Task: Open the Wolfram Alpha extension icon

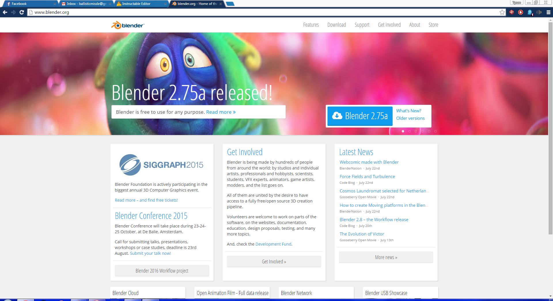Action: pos(512,12)
